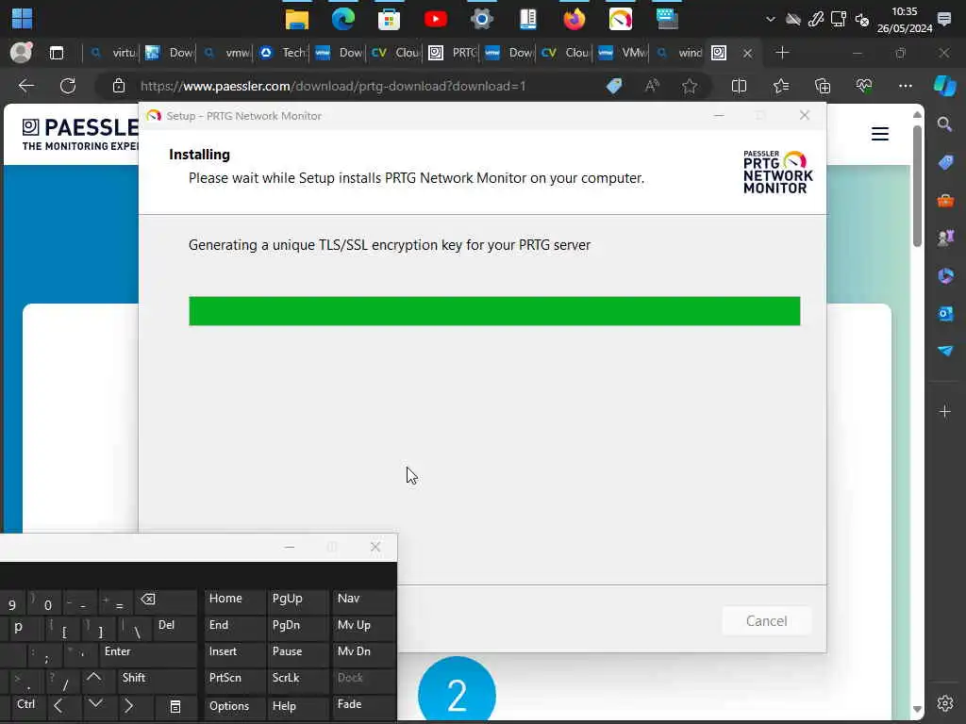Tap Backspace on the on-screen keyboard
The image size is (966, 724).
click(165, 601)
